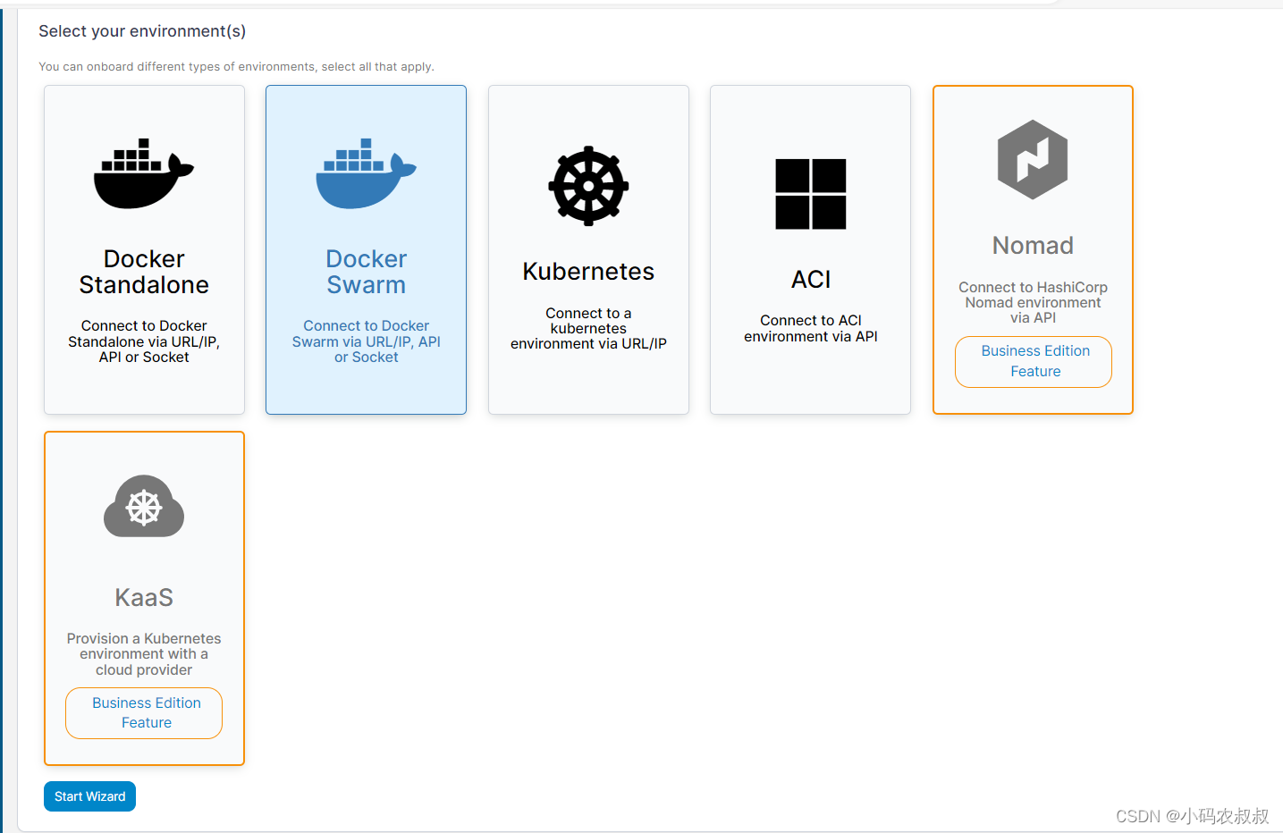Screen dimensions: 1283x833
Task: Click the Nomad hexagon logo icon
Action: point(1033,159)
